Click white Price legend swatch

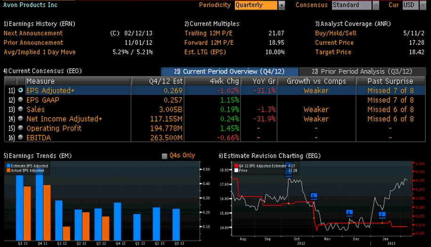click(x=236, y=171)
